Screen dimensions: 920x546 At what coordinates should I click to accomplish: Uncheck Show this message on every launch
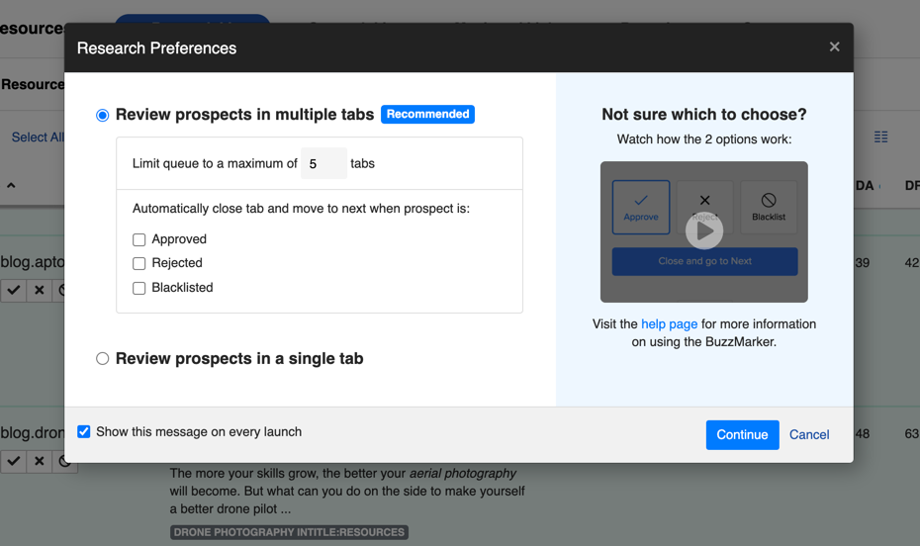click(84, 432)
